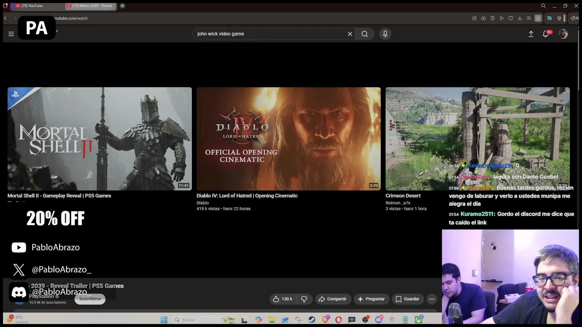Open the account avatar menu
This screenshot has height=327, width=582.
(563, 34)
